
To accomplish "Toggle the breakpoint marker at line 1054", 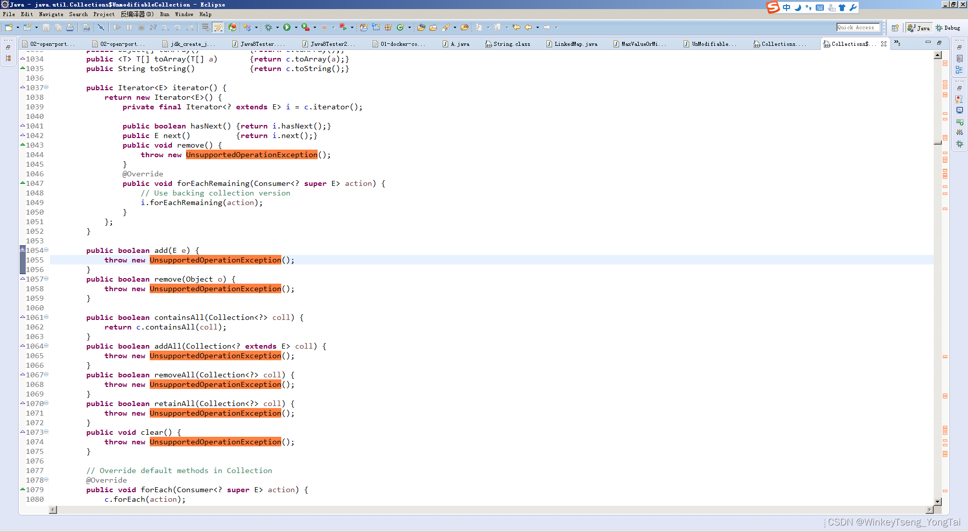I will (x=21, y=250).
